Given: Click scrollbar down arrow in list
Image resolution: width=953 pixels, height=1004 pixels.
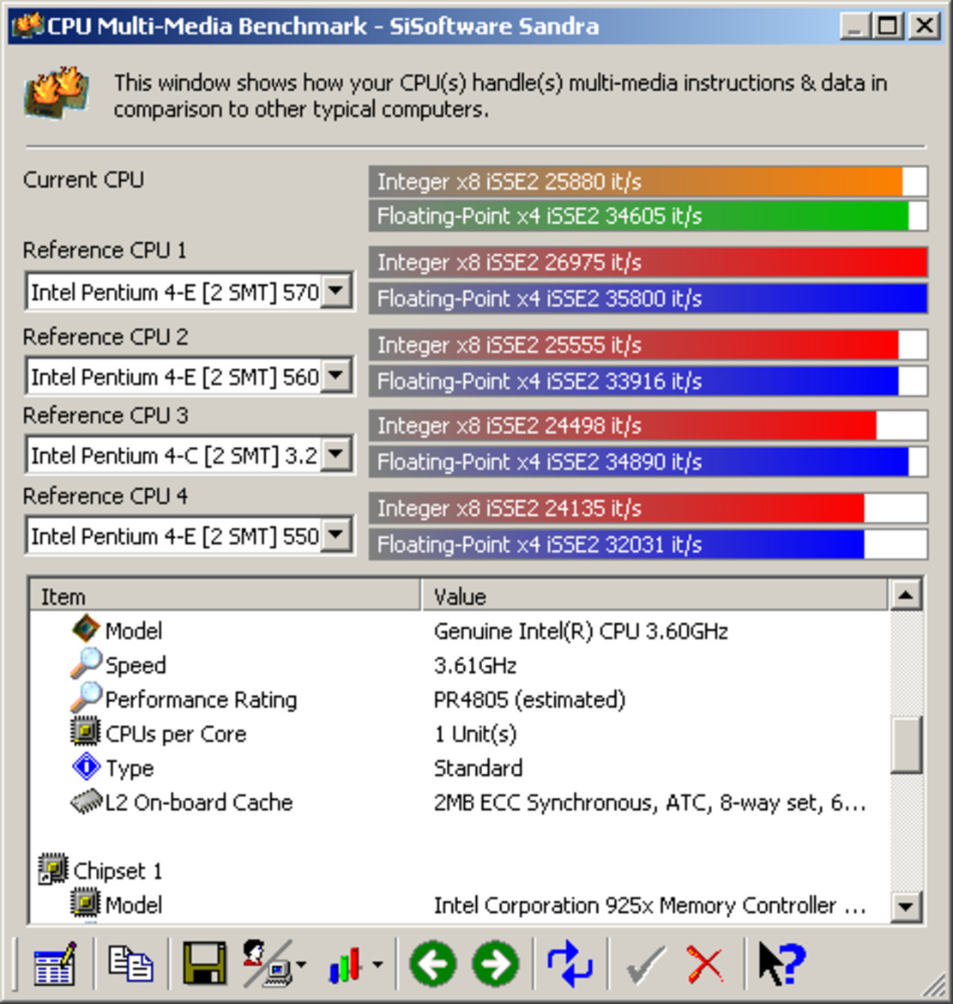Looking at the screenshot, I should [906, 906].
